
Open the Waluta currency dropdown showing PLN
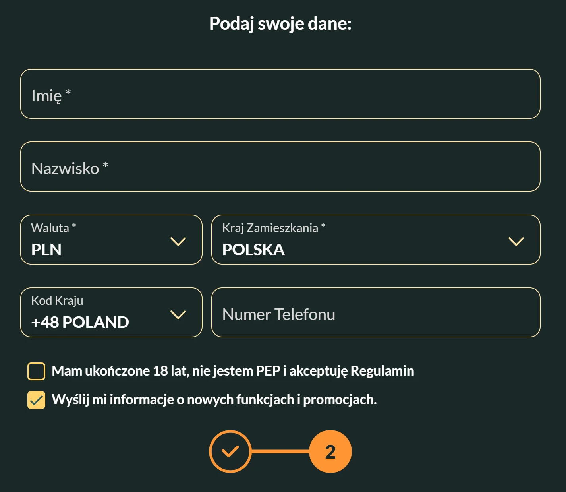[111, 240]
